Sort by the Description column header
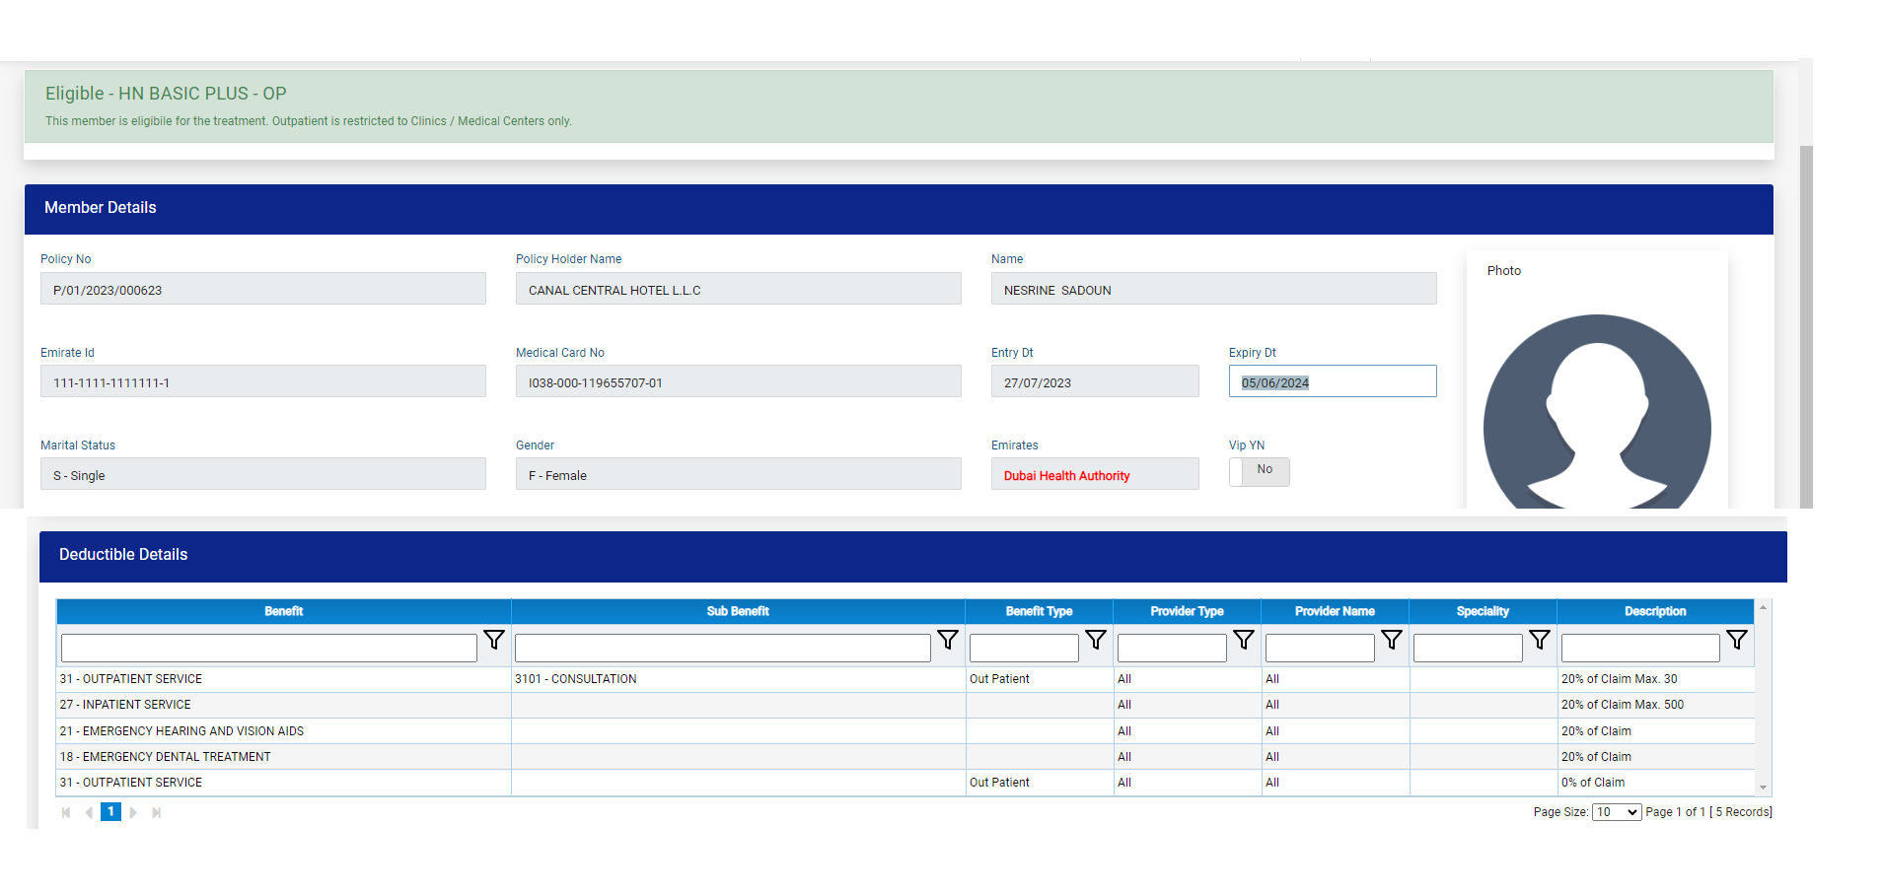 [1654, 611]
